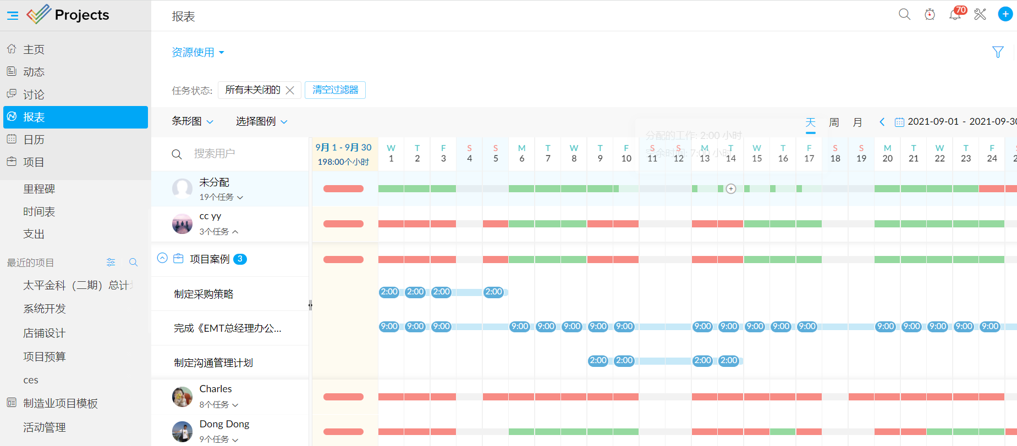This screenshot has height=446, width=1017.
Task: Open 制造业项目模板 in sidebar
Action: pos(61,403)
